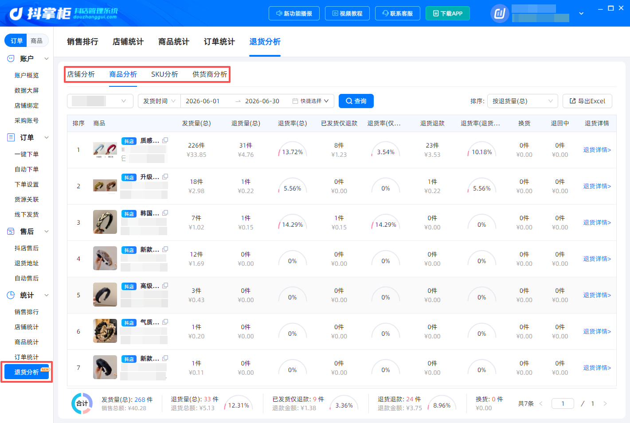Open 退货详情 link for row 1
This screenshot has height=423, width=630.
[x=597, y=150]
